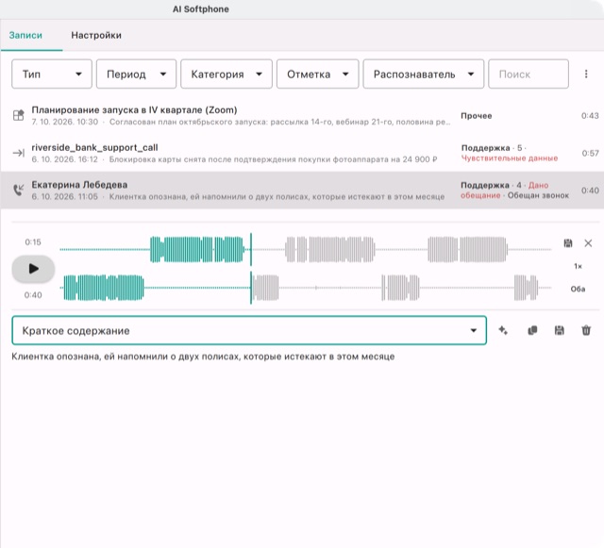Close the audio player panel

(588, 243)
